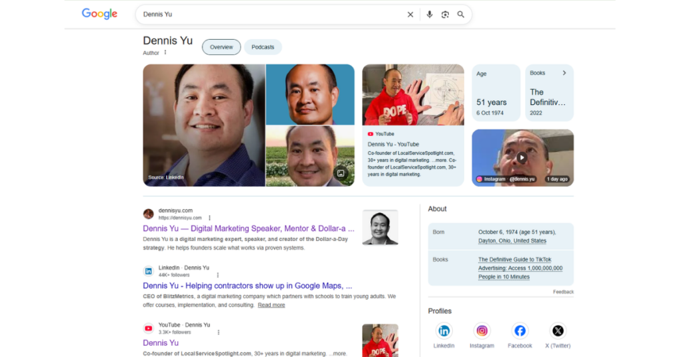
Task: Open the large LinkedIn-sourced portrait photo
Action: [204, 125]
